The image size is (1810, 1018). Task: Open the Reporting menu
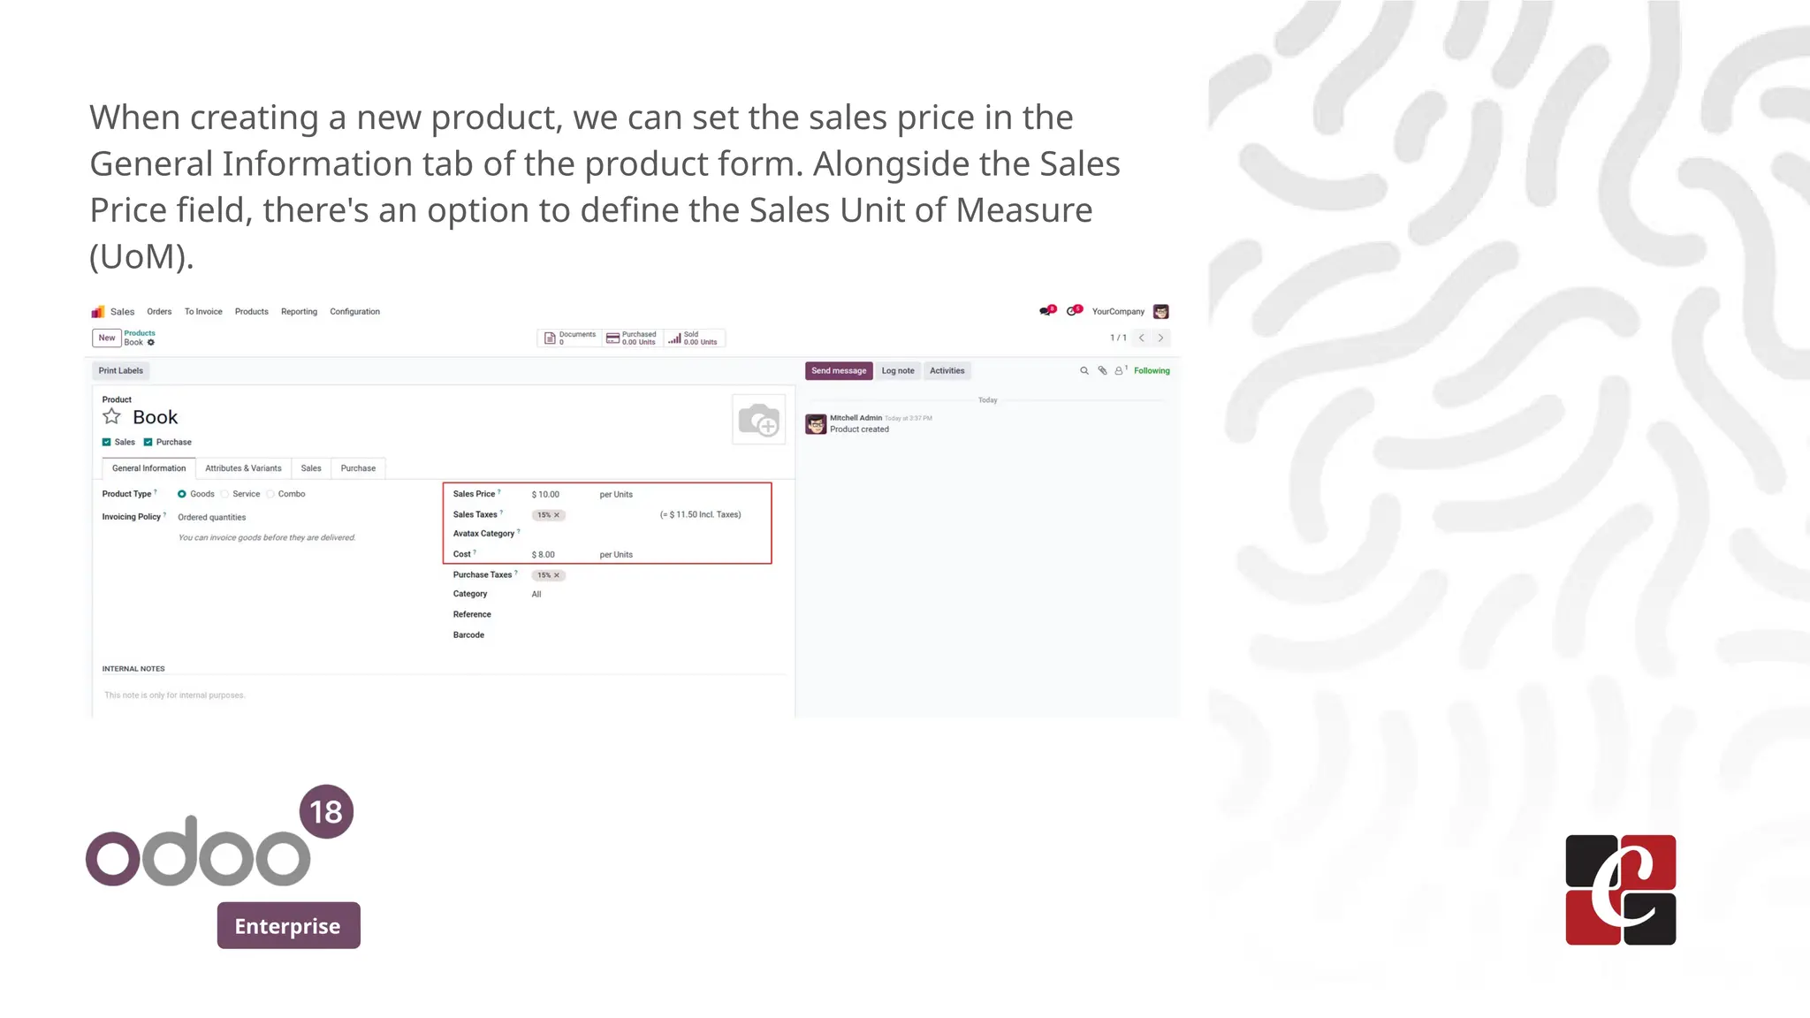[299, 312]
